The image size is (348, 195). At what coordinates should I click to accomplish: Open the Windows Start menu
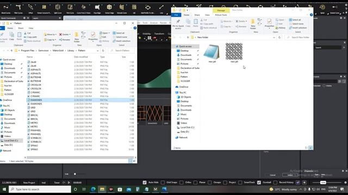coord(4,189)
